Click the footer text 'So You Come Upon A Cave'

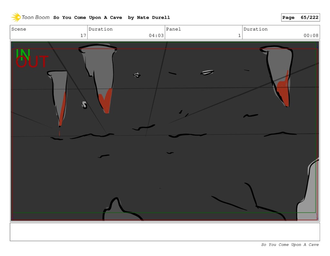point(290,245)
